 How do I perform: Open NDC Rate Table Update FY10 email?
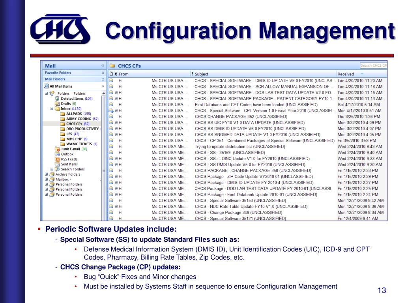(x=248, y=206)
